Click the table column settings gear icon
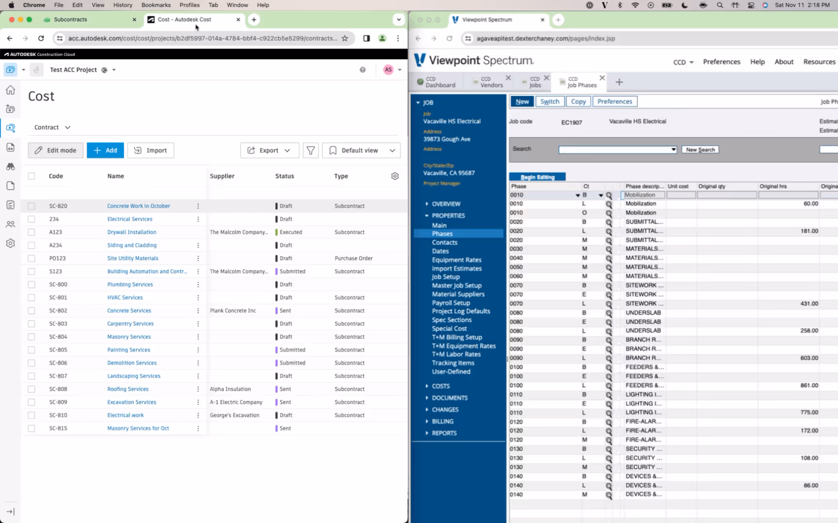 [x=395, y=176]
